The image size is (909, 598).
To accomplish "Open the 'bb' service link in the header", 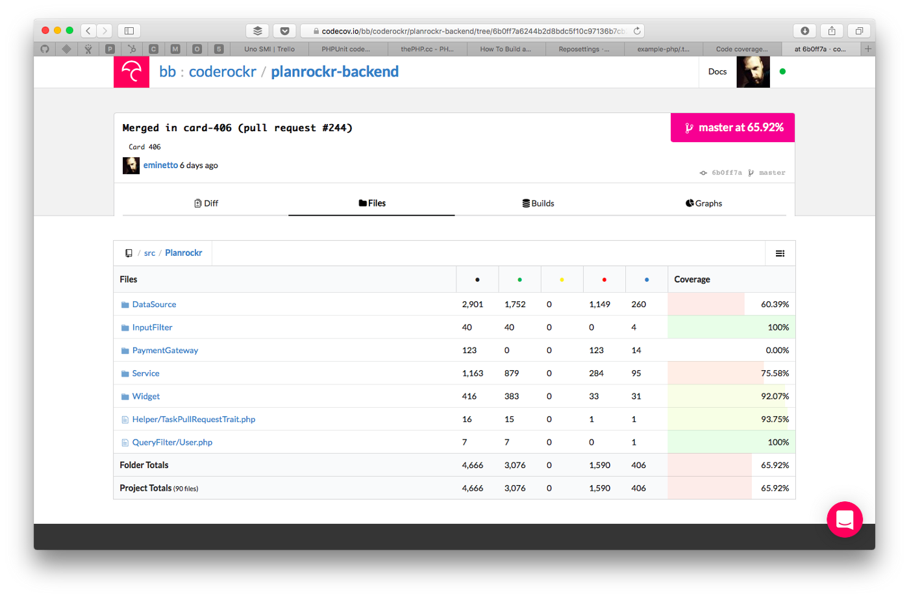I will point(168,72).
